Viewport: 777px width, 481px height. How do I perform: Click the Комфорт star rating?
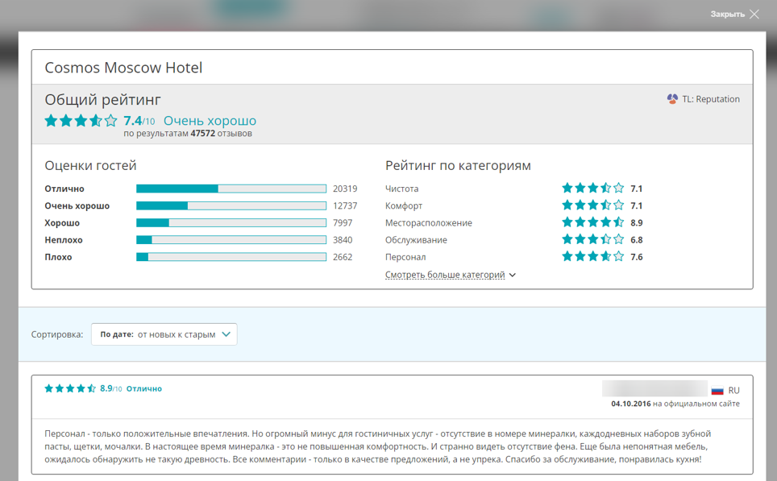pos(592,205)
